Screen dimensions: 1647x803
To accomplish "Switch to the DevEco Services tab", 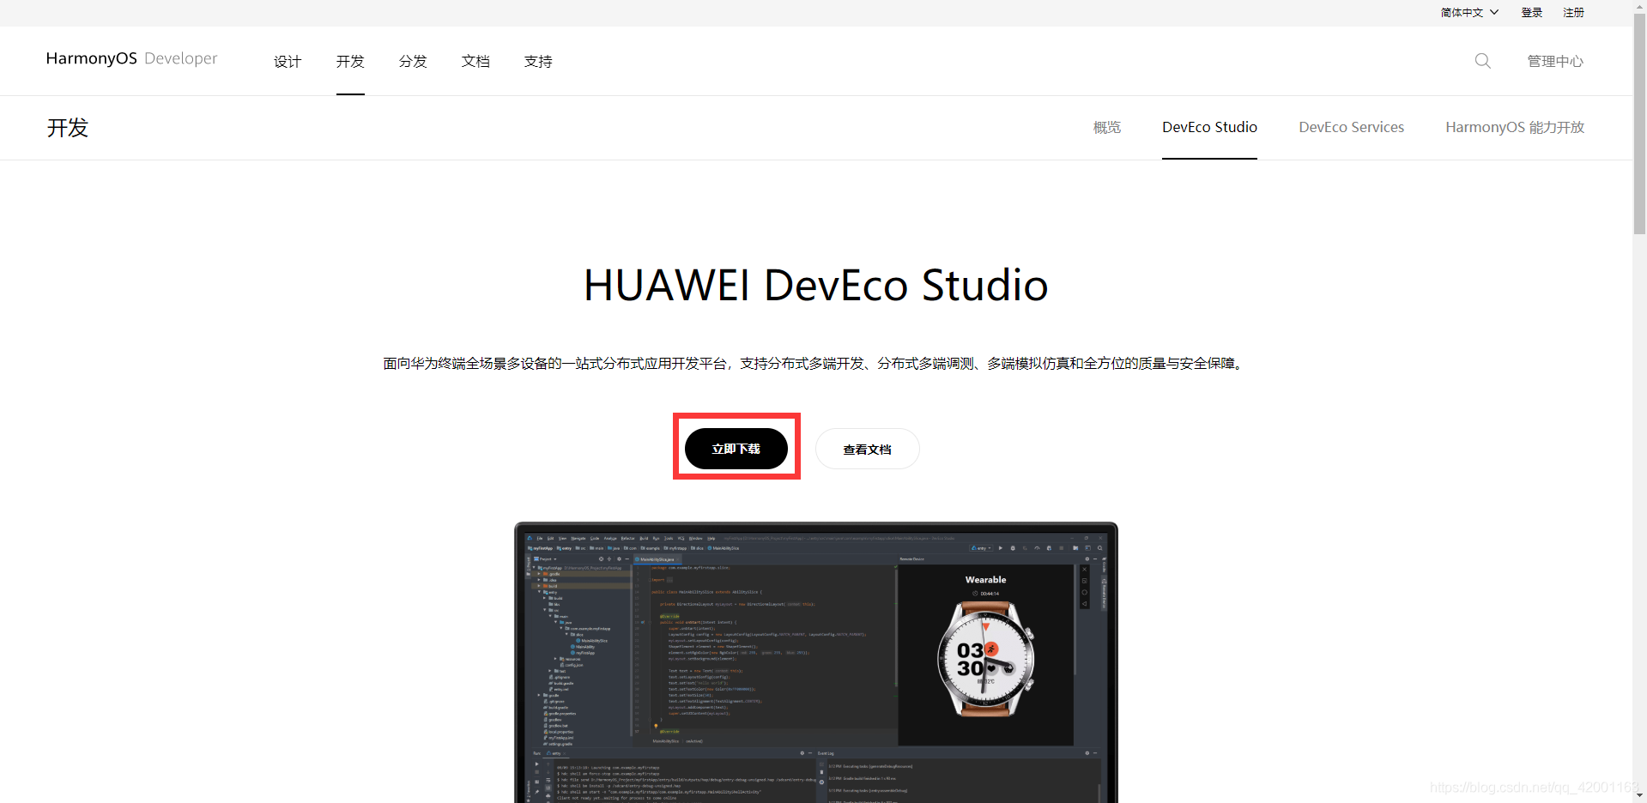I will 1352,127.
